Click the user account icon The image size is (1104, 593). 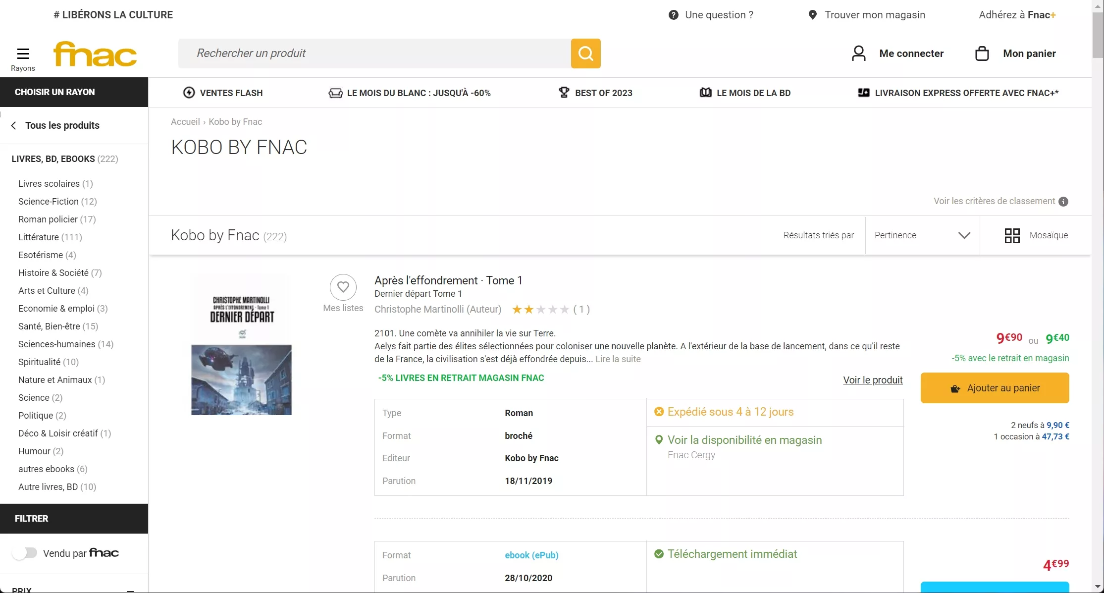click(x=858, y=54)
